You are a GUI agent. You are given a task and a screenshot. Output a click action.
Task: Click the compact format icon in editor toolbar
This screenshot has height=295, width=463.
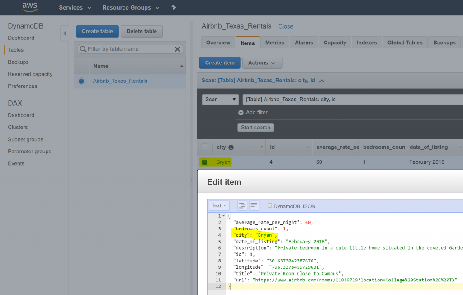pos(254,205)
